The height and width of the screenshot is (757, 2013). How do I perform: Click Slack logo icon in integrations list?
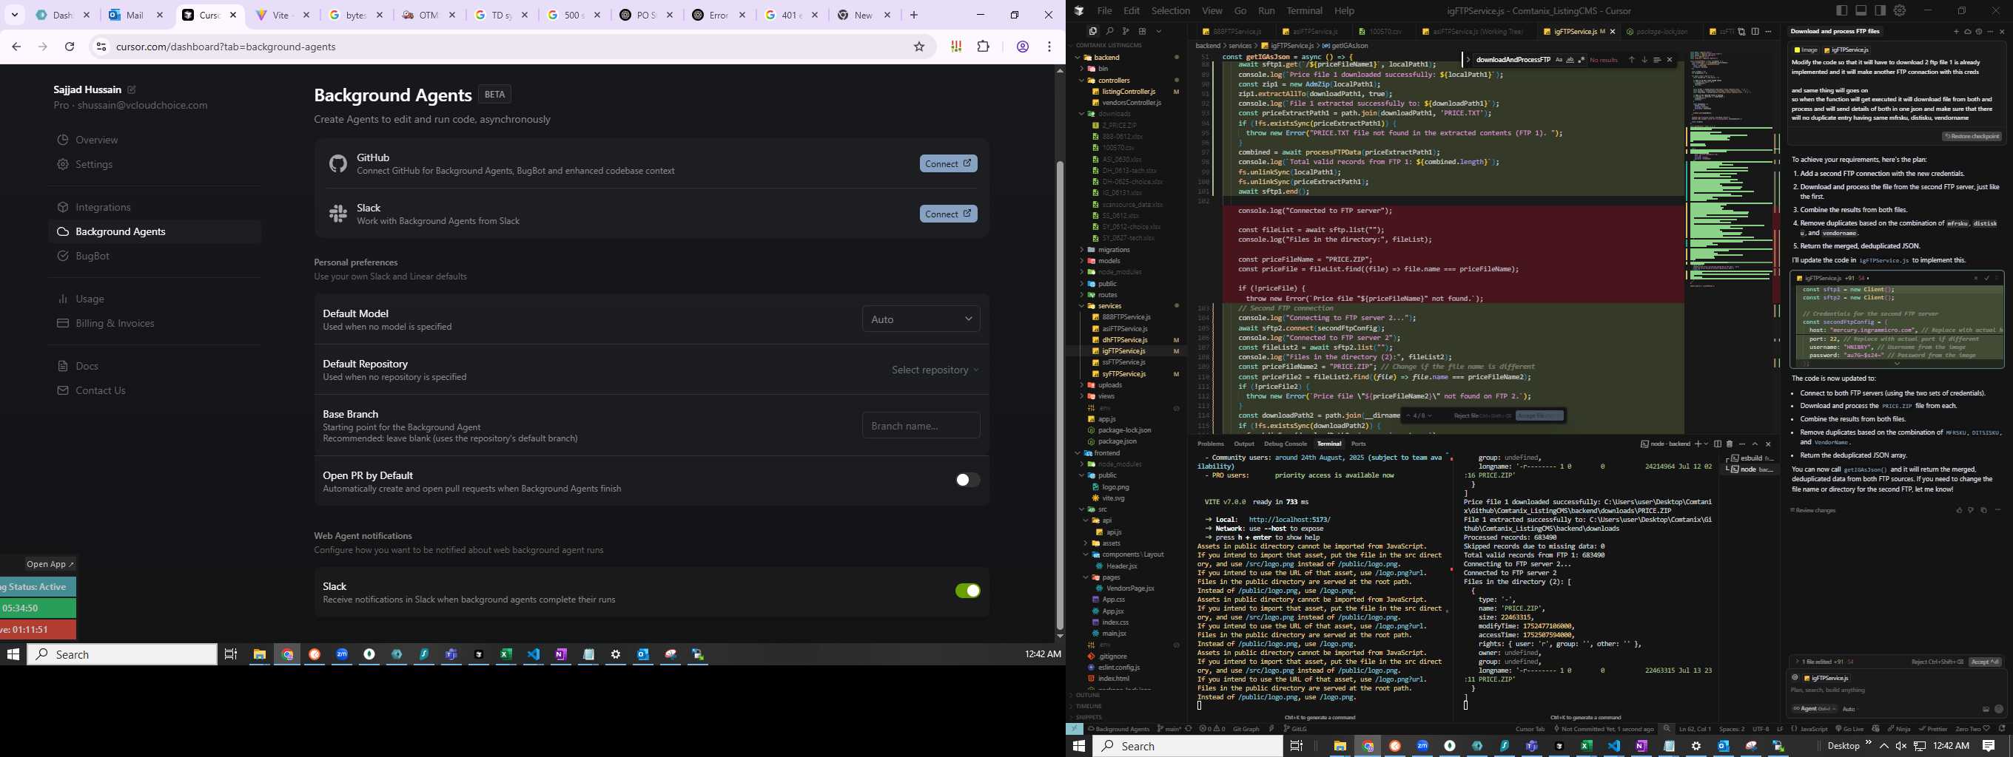337,214
